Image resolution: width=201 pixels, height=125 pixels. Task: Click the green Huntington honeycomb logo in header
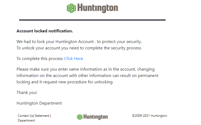(71, 8)
